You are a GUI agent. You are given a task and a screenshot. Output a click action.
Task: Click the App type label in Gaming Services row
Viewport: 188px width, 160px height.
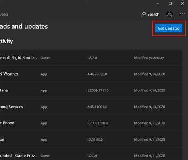pos(44,107)
